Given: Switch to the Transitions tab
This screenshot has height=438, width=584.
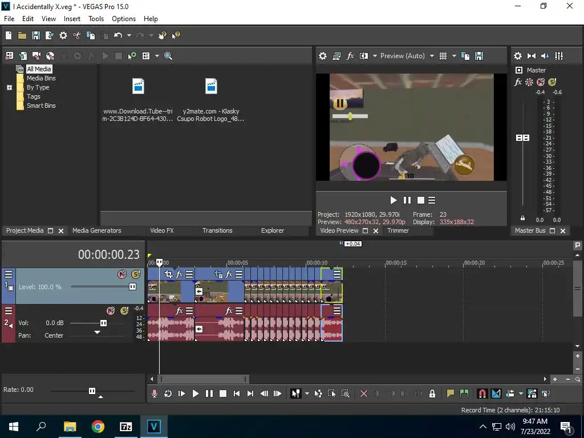Looking at the screenshot, I should 217,230.
